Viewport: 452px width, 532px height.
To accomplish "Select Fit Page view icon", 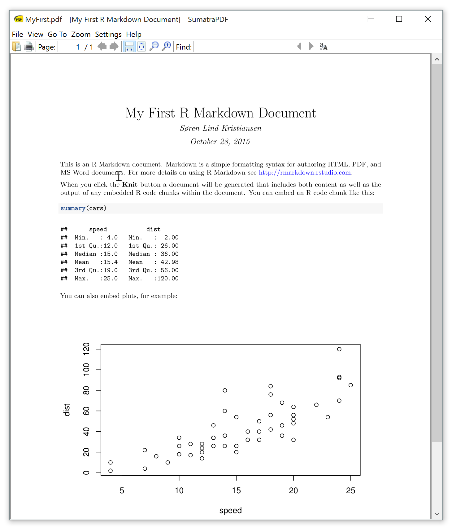I will click(x=141, y=47).
